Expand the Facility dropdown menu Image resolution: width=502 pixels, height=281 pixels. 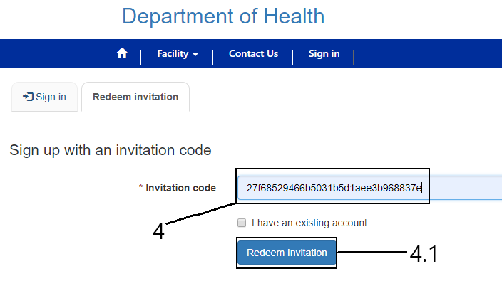(x=178, y=53)
